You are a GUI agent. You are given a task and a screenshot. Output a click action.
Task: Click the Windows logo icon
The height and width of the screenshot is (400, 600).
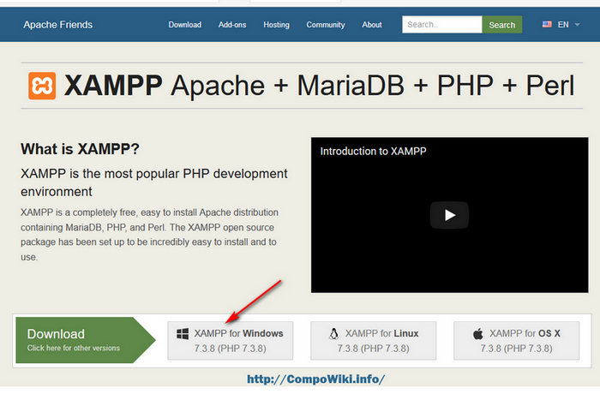(181, 333)
